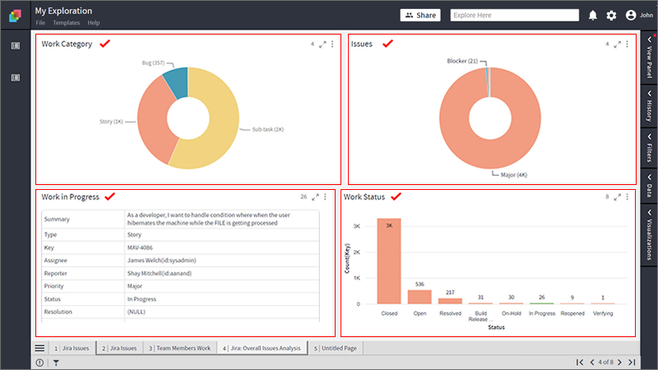The height and width of the screenshot is (370, 658).
Task: Open Issues chart more options menu
Action: [x=627, y=44]
